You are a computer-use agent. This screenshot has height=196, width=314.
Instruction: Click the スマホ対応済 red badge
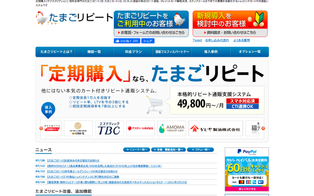click(x=243, y=101)
